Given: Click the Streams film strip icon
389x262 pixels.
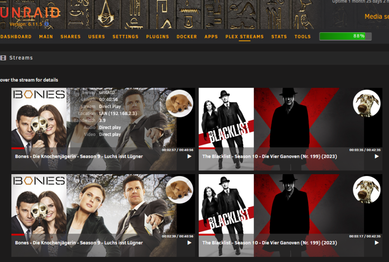Looking at the screenshot, I should pos(3,58).
